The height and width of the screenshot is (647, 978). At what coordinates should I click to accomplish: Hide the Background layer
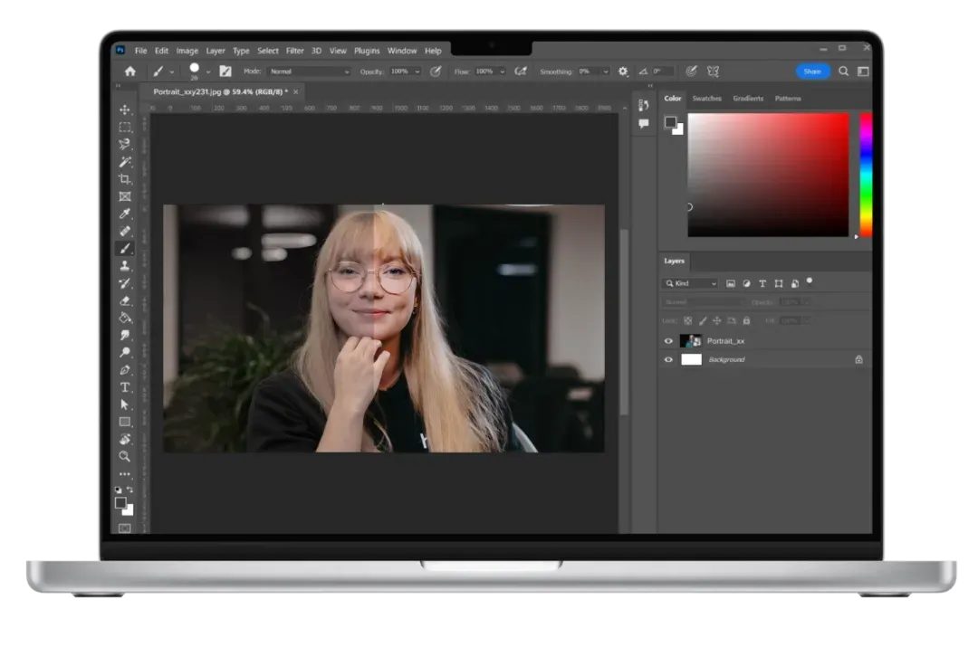pyautogui.click(x=668, y=359)
